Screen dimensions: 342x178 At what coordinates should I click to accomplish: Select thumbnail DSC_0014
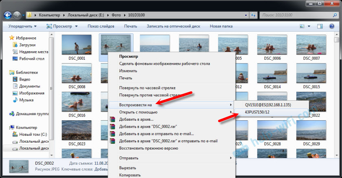coord(272,73)
